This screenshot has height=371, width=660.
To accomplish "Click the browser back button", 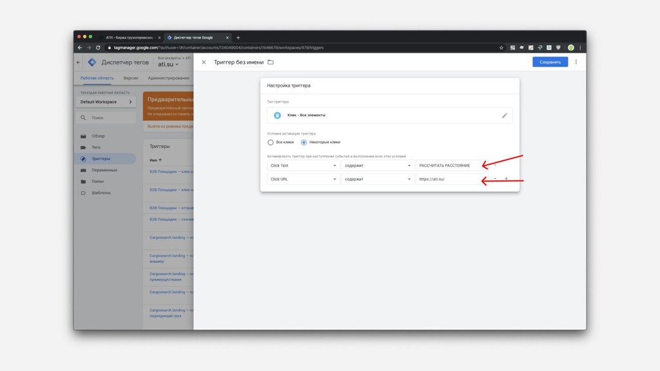I will (80, 48).
